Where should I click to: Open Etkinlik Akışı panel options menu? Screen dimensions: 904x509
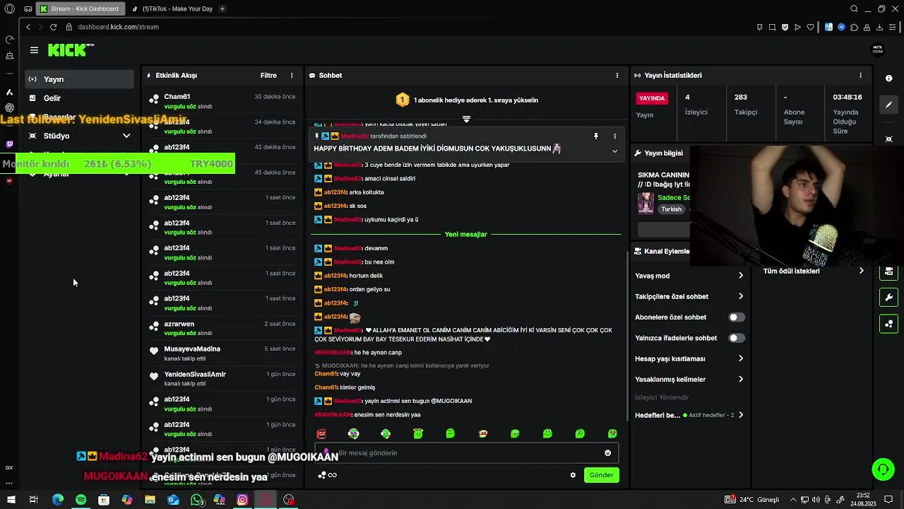pyautogui.click(x=292, y=76)
